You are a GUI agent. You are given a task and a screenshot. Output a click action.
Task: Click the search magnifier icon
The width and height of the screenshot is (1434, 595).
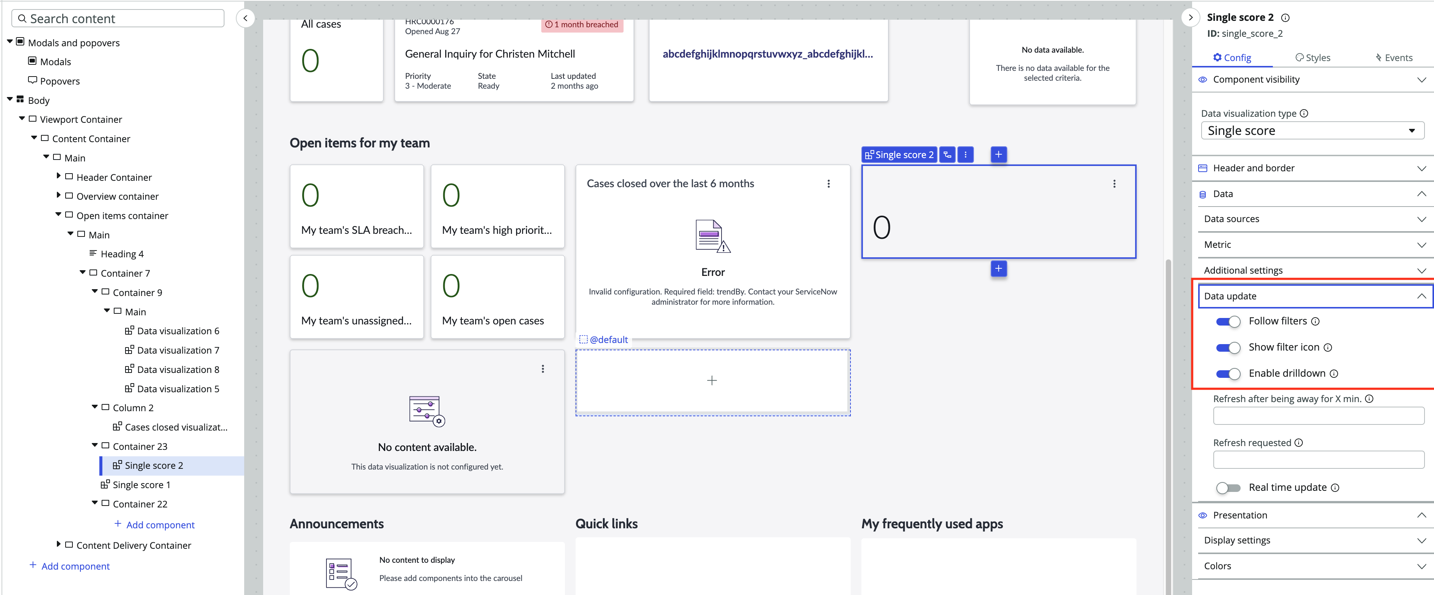point(22,19)
